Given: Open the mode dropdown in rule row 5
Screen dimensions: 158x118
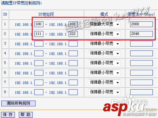Looking at the screenshot, I should click(x=104, y=63).
